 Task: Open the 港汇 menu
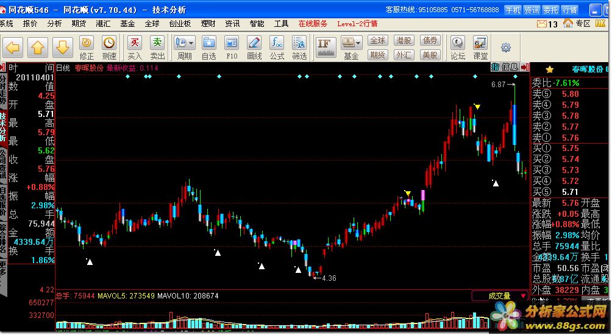pos(103,24)
